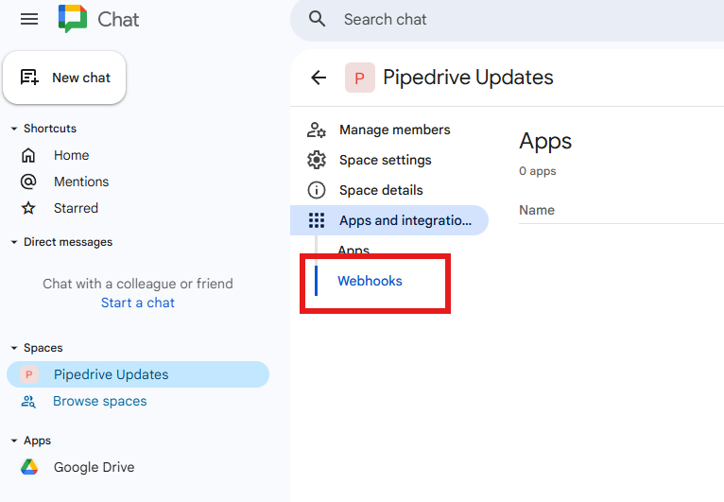Click the Home house icon
The height and width of the screenshot is (502, 724).
28,155
